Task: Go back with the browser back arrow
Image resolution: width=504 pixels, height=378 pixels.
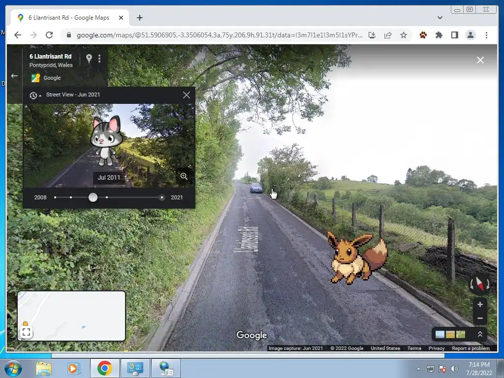Action: (x=18, y=35)
